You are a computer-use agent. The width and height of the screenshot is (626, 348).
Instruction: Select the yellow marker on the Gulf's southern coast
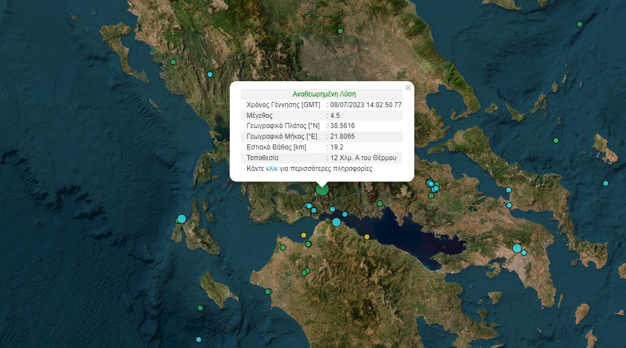367,237
